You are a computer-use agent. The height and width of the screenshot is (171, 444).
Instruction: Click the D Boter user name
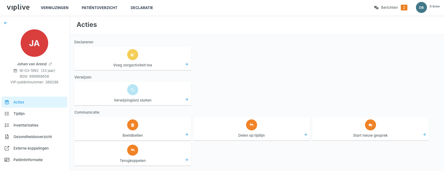tap(435, 6)
